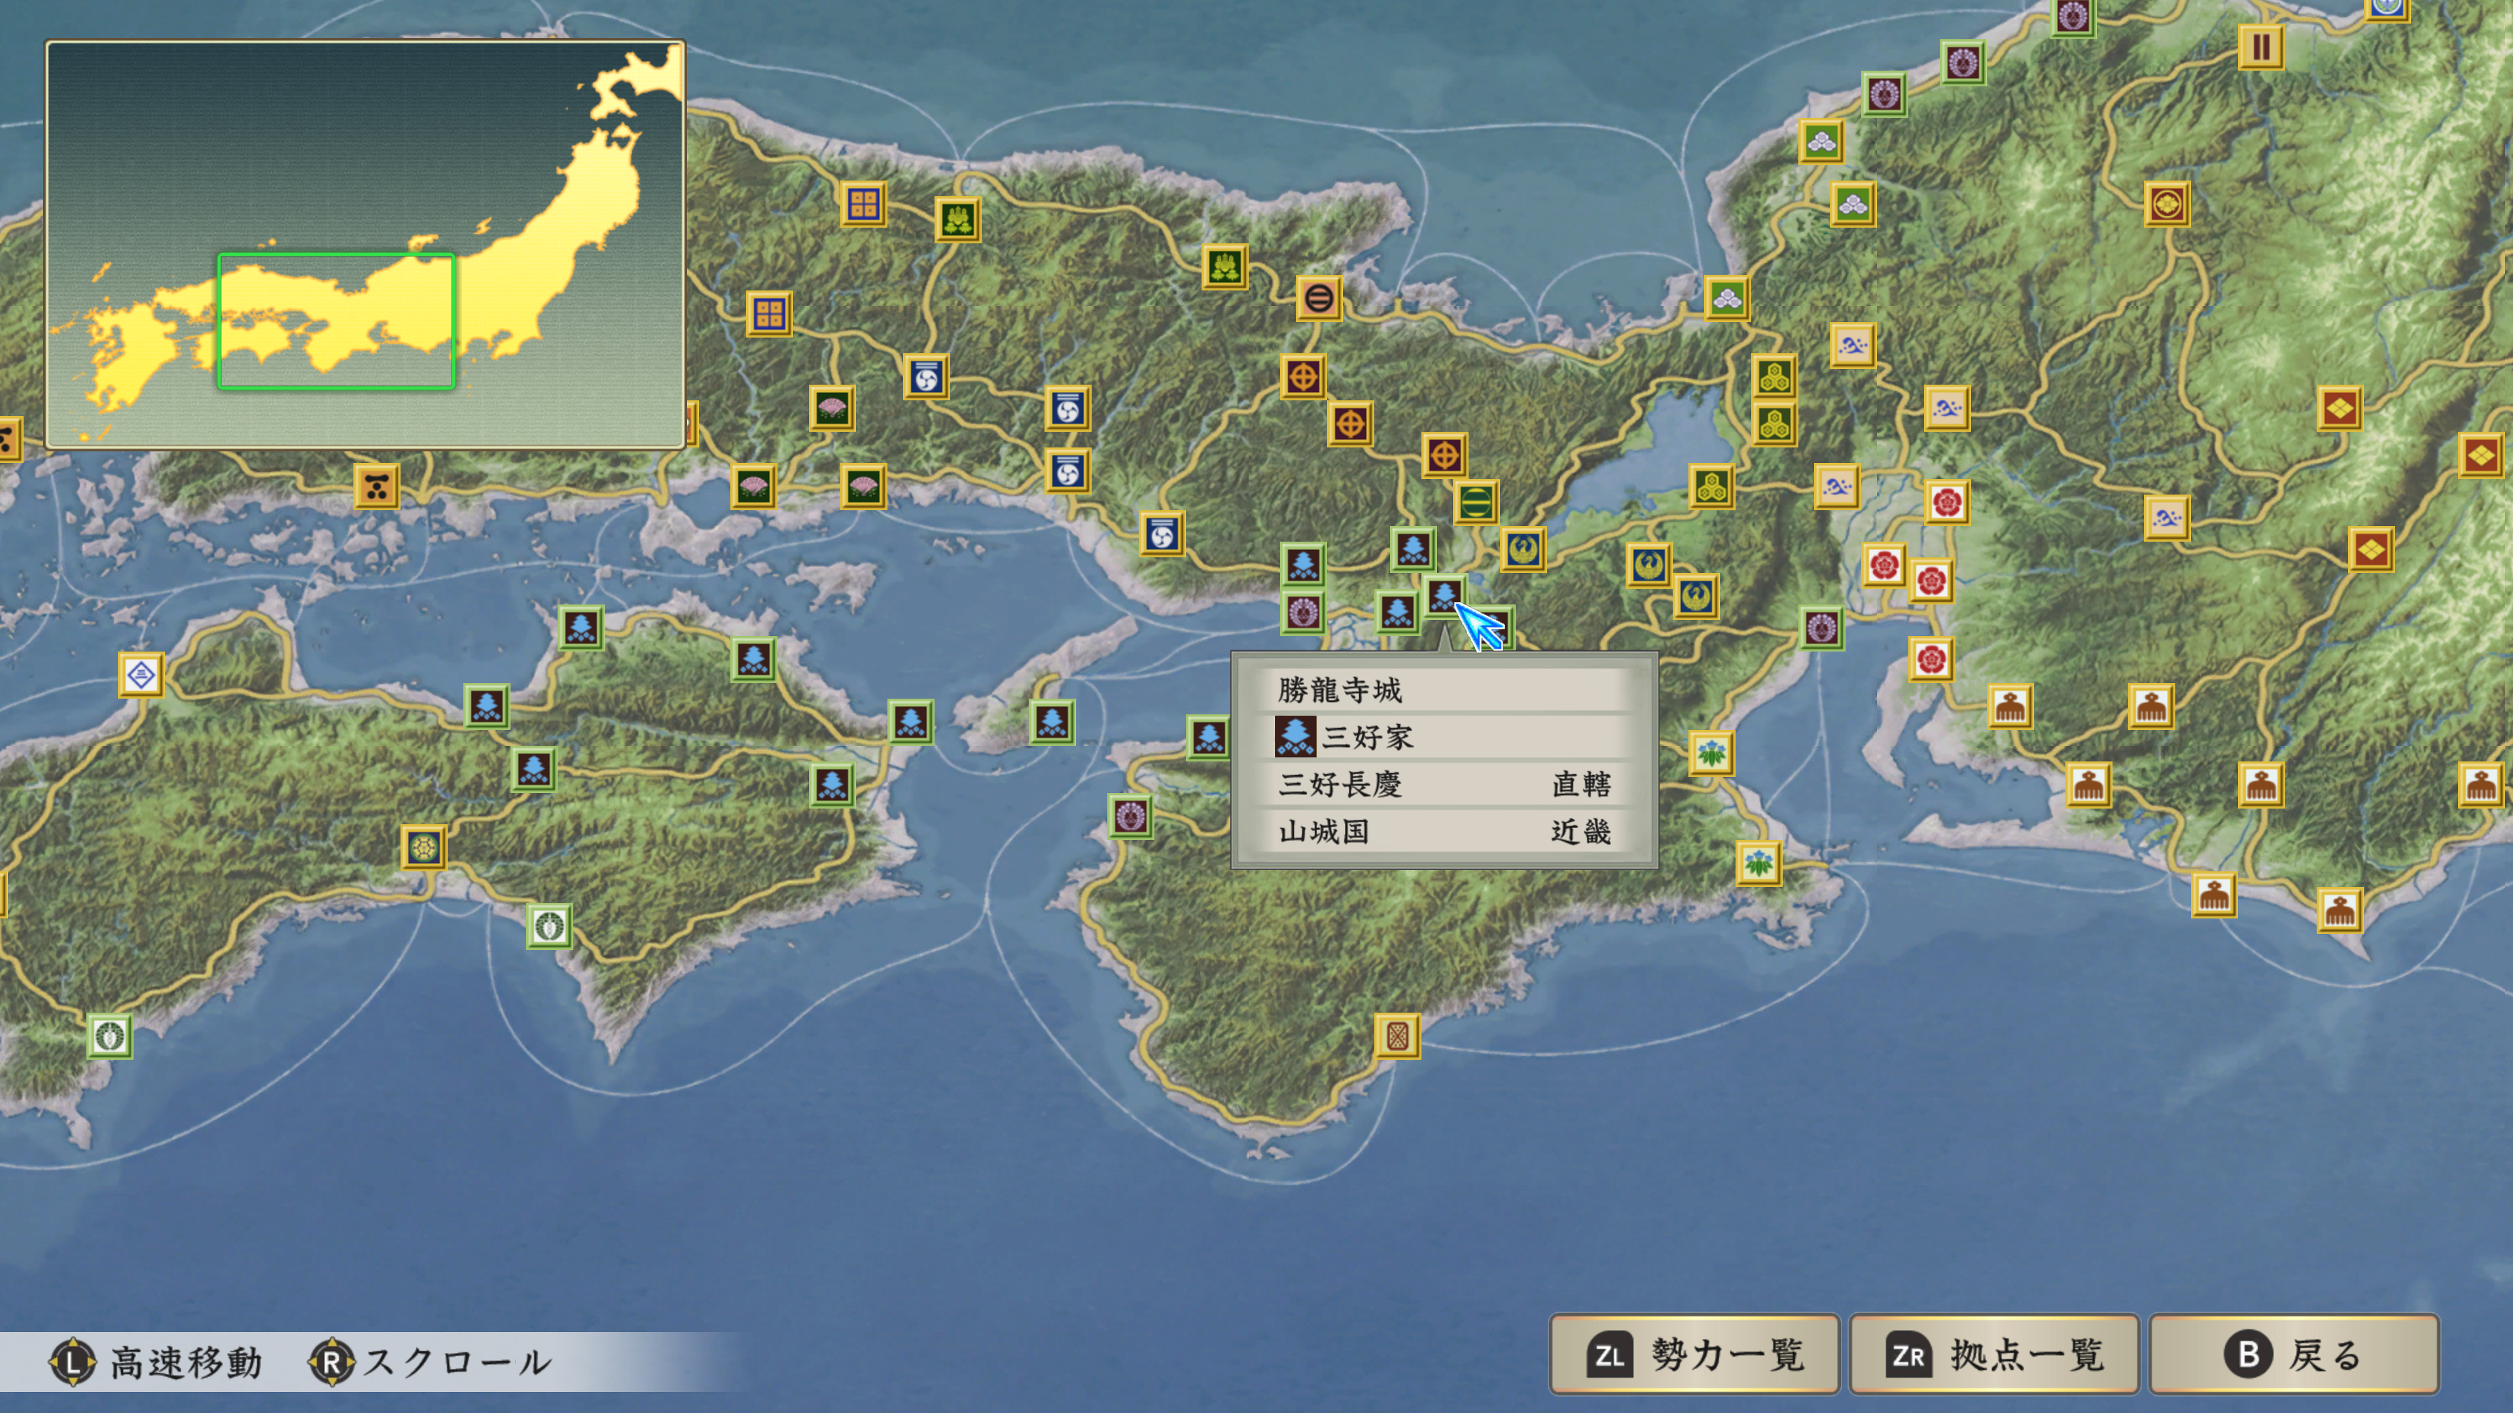Select the turtle-crest castle on Shikoku's south-central coast

point(548,926)
